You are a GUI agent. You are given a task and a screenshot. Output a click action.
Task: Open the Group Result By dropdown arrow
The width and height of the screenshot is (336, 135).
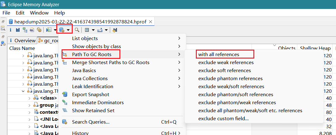pyautogui.click(x=93, y=30)
